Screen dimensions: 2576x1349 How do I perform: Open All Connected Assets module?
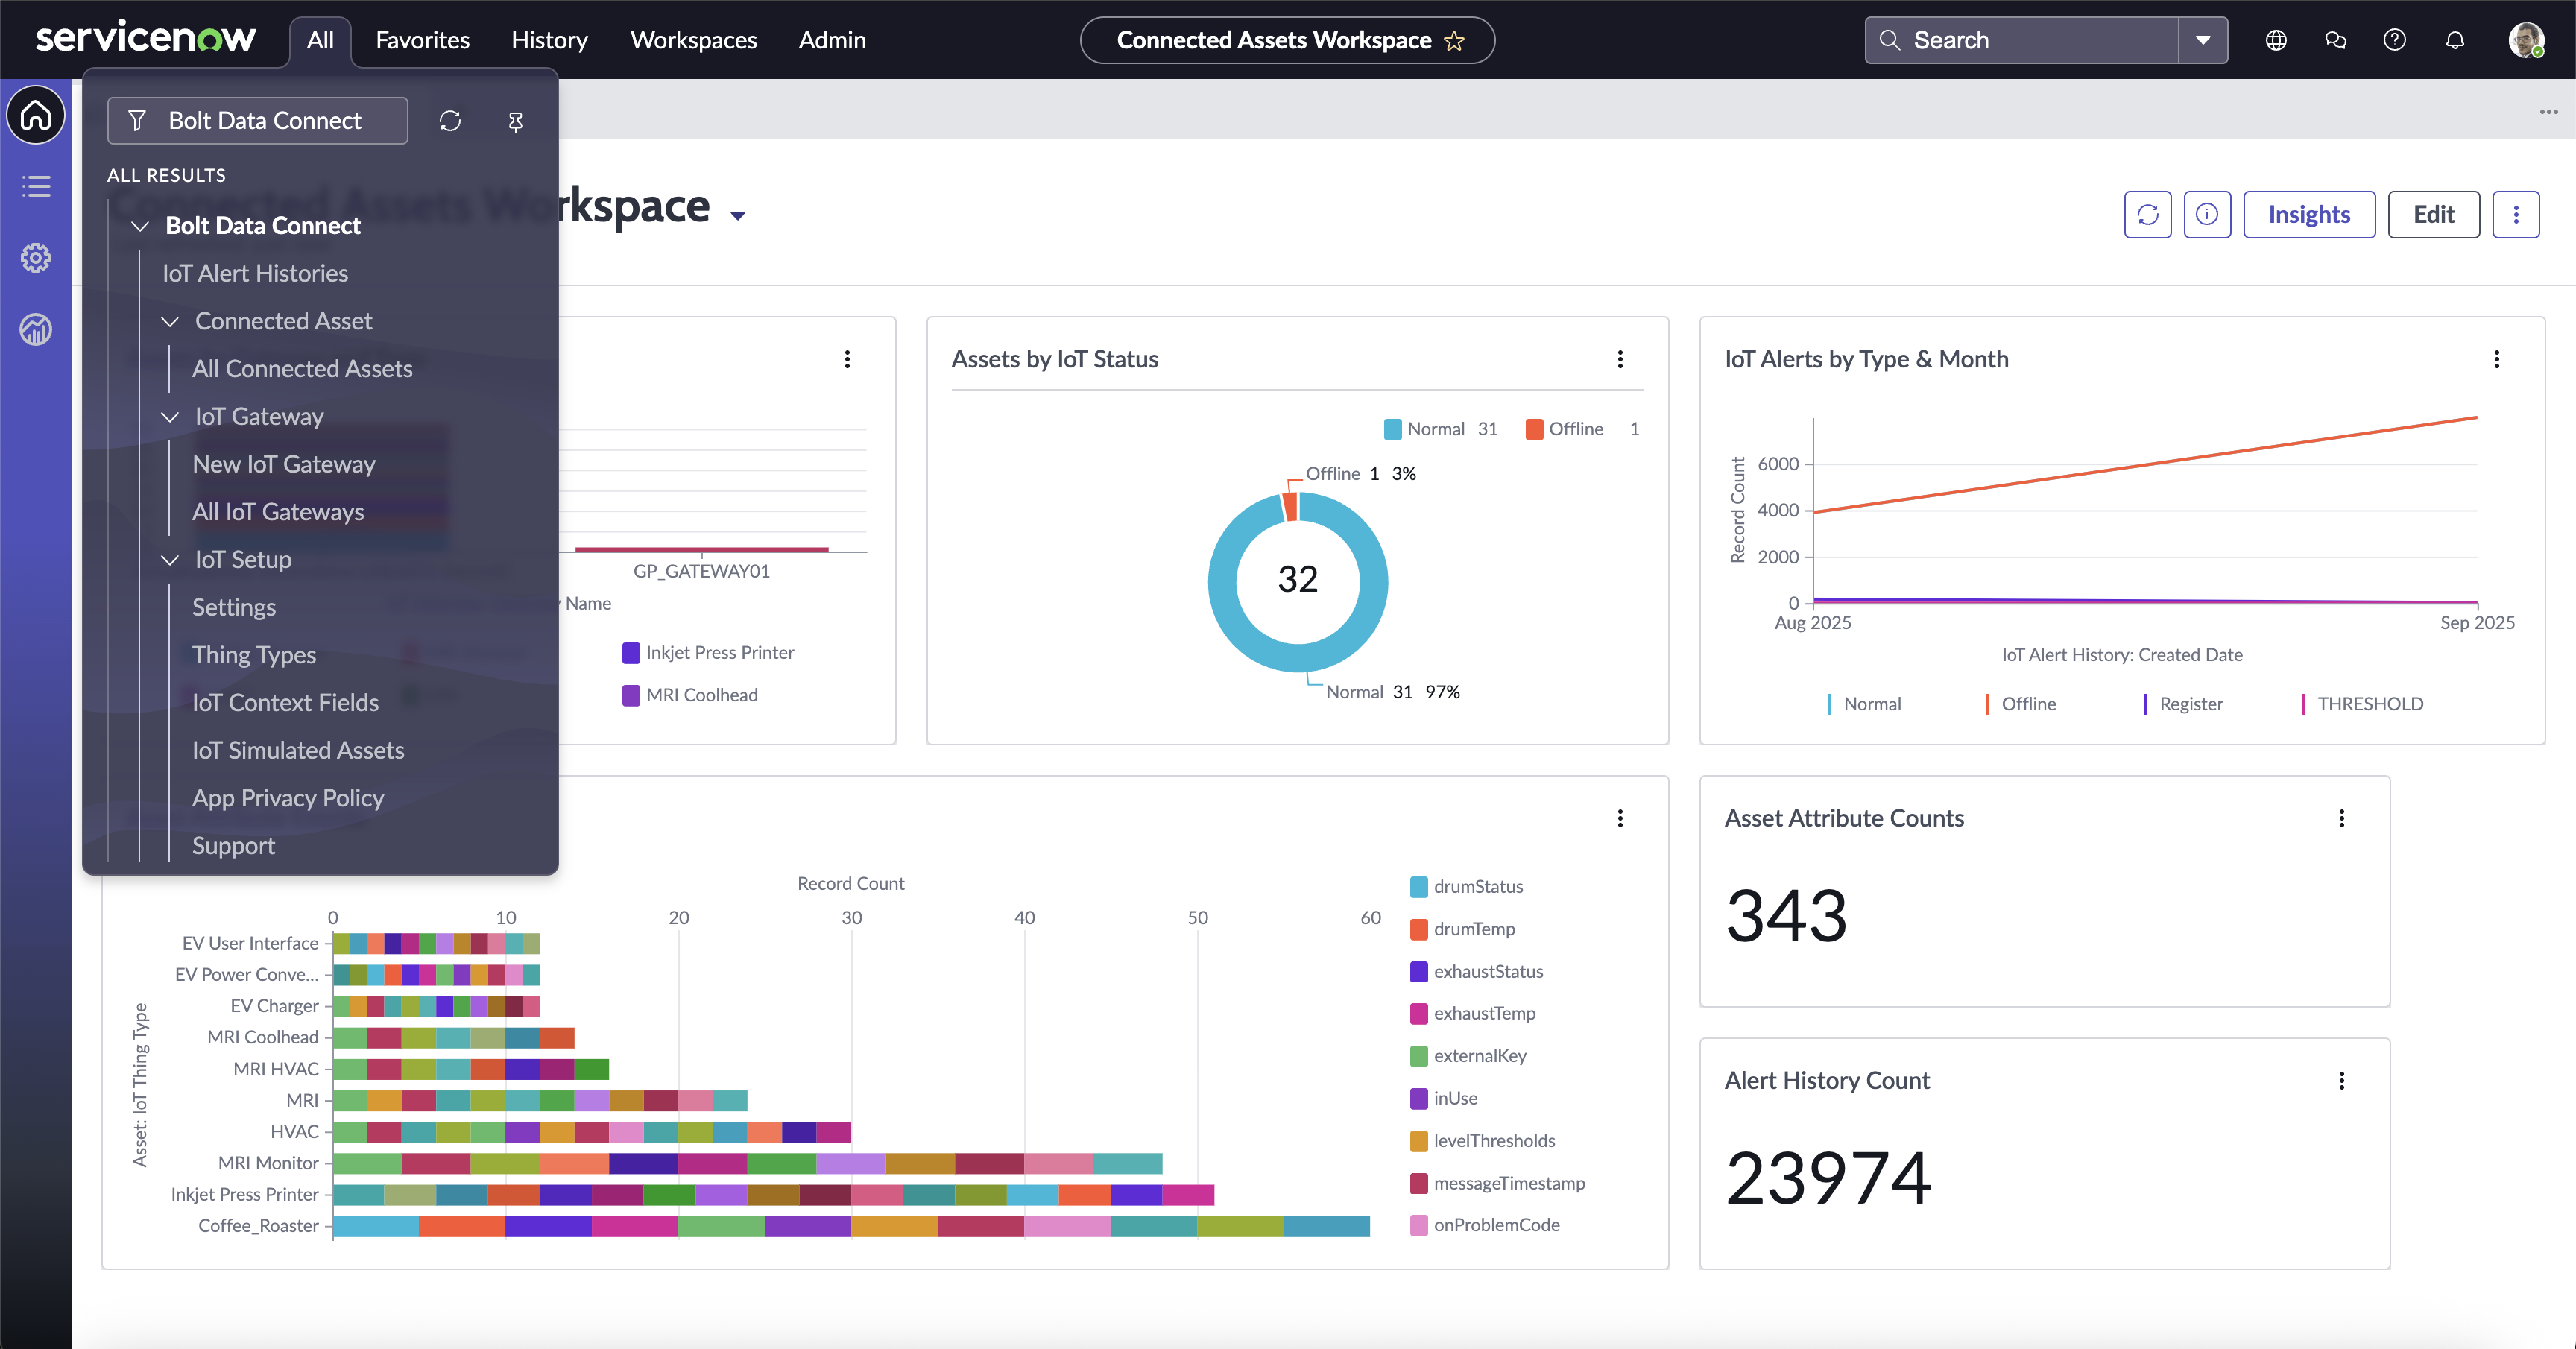click(x=302, y=369)
